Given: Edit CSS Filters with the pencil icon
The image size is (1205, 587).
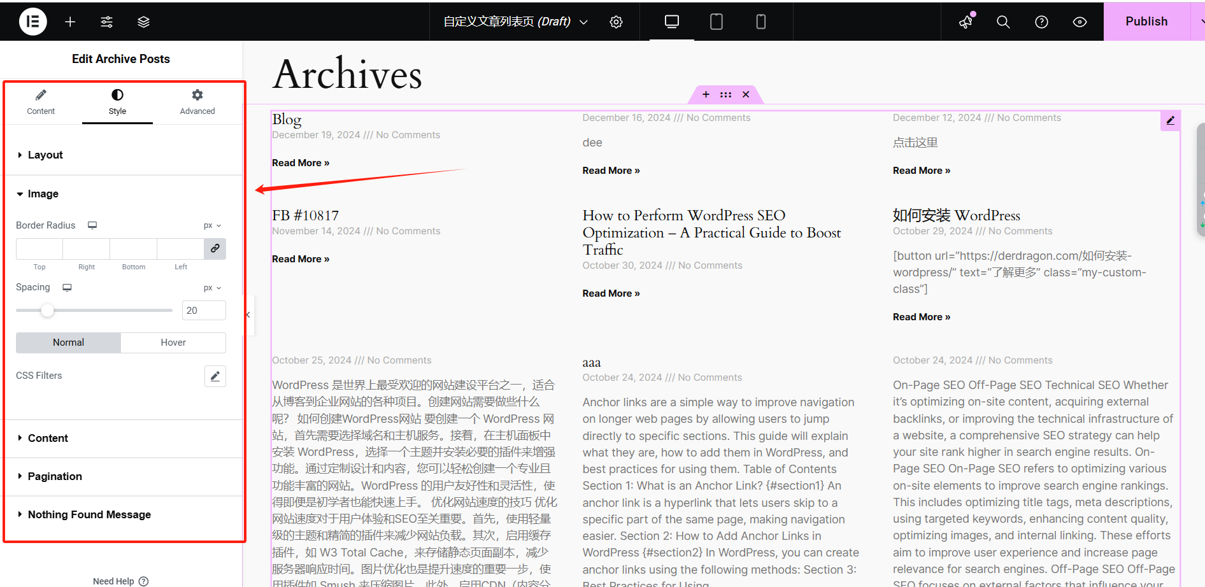Looking at the screenshot, I should pos(215,376).
